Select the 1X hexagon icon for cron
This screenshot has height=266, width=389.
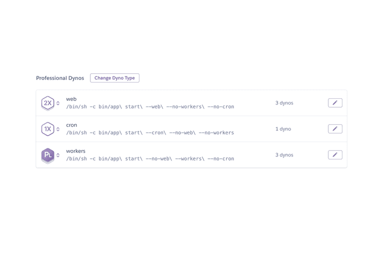pos(48,129)
